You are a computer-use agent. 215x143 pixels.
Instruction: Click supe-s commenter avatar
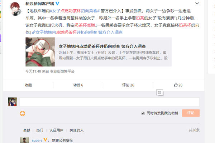tap(25, 140)
